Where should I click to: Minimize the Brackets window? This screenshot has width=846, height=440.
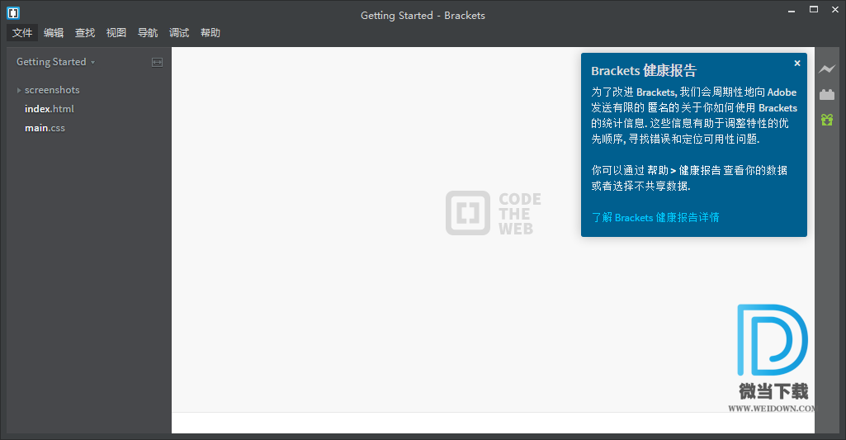coord(792,10)
